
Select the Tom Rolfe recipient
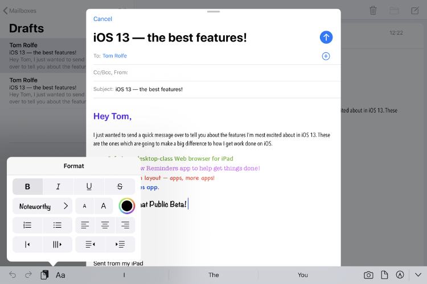point(114,56)
